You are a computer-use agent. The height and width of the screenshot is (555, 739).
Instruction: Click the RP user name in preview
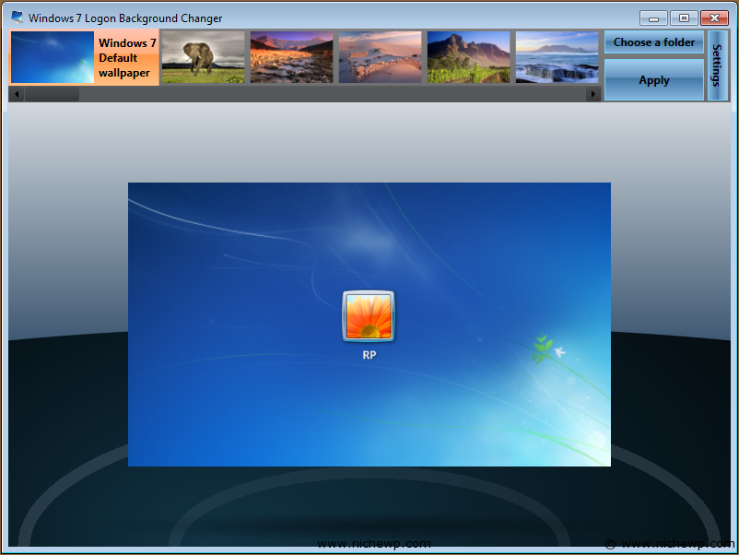click(369, 355)
